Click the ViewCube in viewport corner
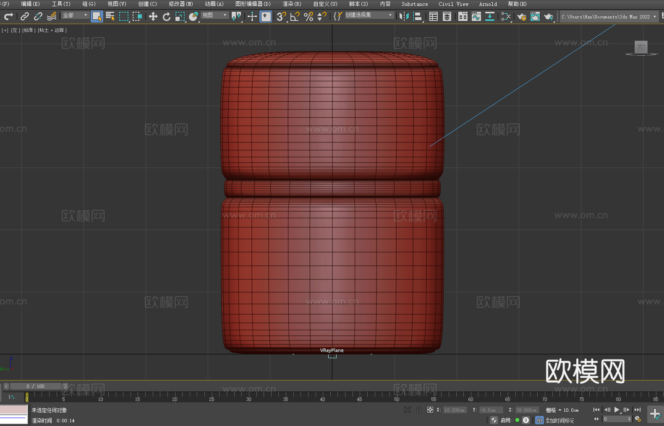This screenshot has width=664, height=426. tap(641, 48)
